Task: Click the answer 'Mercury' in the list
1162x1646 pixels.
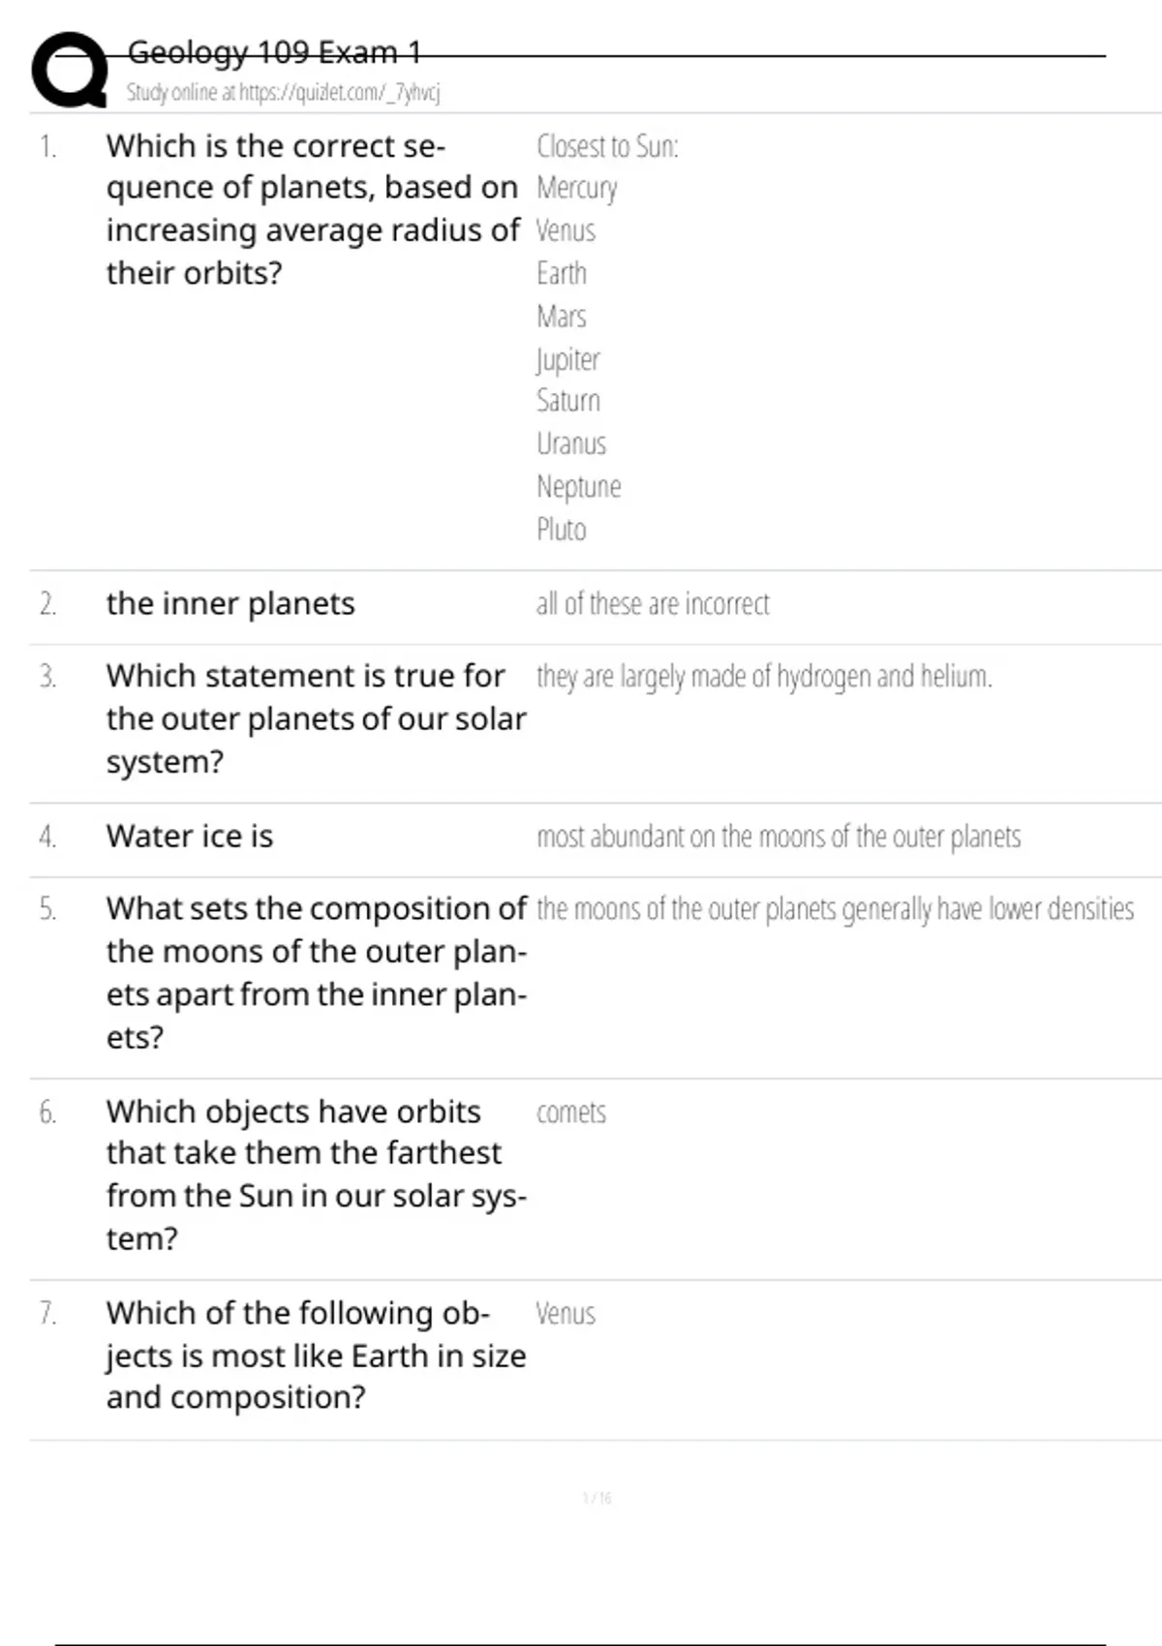Action: (577, 188)
